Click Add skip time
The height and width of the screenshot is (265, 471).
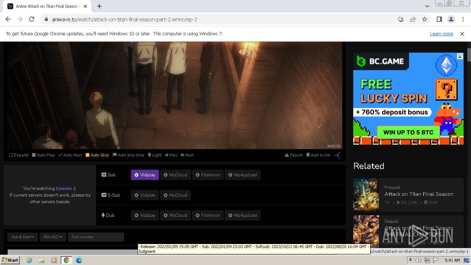[128, 155]
